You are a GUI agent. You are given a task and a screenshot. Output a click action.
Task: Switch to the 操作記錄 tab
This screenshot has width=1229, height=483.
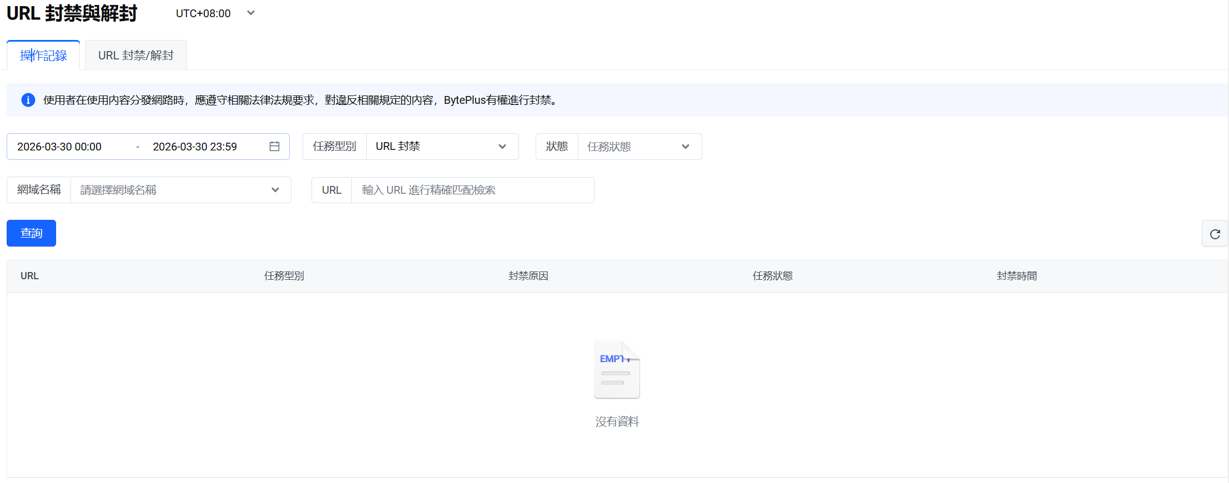coord(43,56)
